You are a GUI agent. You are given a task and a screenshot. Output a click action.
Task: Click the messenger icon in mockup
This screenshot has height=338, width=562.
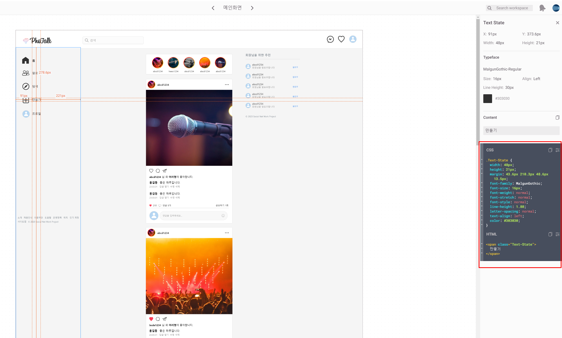click(330, 39)
